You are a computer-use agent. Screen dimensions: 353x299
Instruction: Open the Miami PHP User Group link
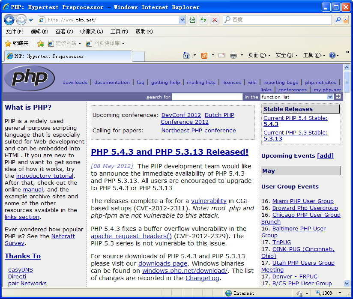(303, 201)
